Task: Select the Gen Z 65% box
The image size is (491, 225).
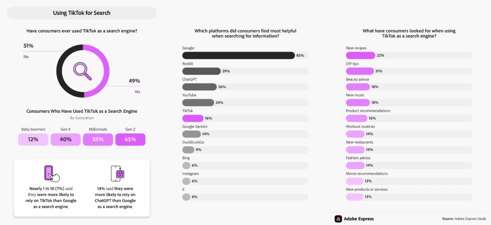Action: (130, 139)
